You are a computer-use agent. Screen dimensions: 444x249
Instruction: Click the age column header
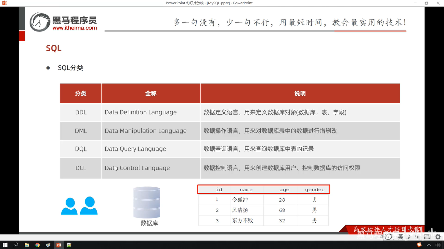pyautogui.click(x=284, y=190)
